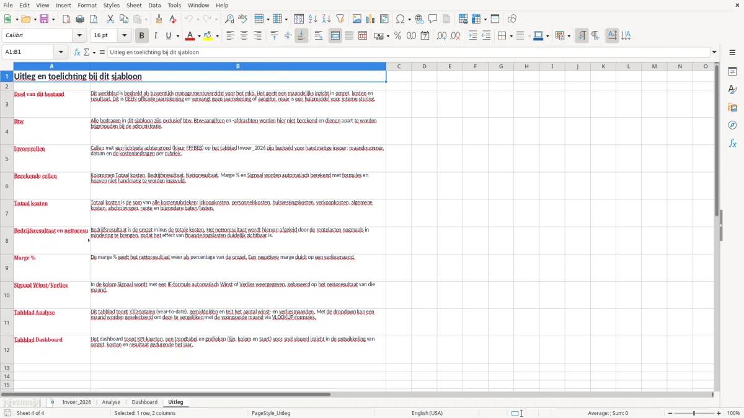Toggle Bold formatting
Screen dimensions: 744x418
pyautogui.click(x=141, y=36)
